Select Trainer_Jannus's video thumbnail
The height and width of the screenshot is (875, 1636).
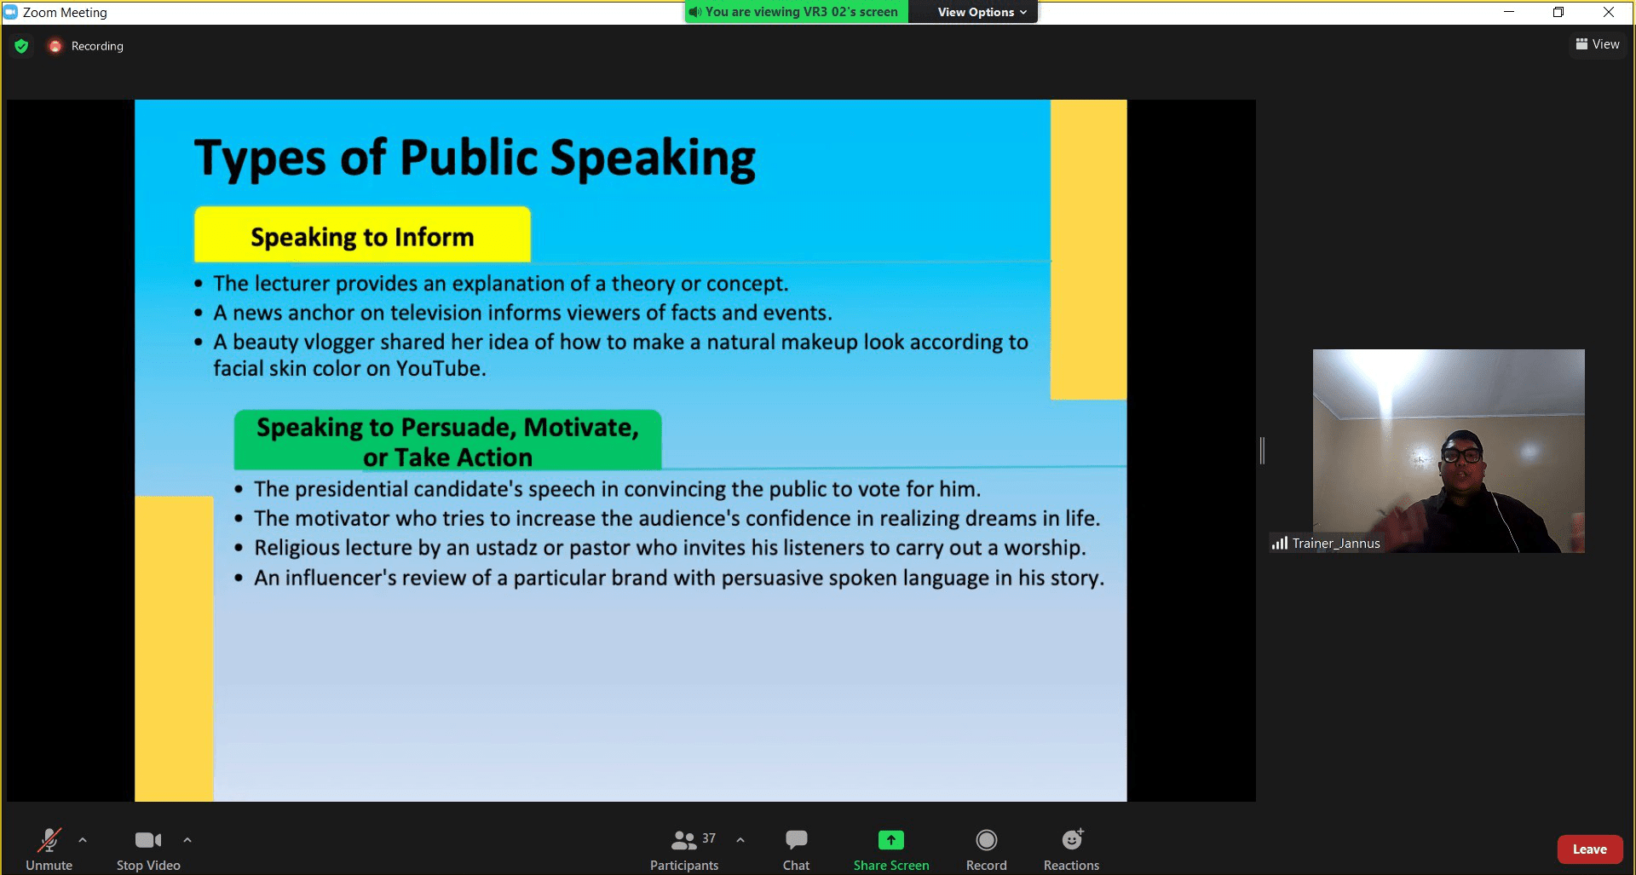[x=1449, y=452]
